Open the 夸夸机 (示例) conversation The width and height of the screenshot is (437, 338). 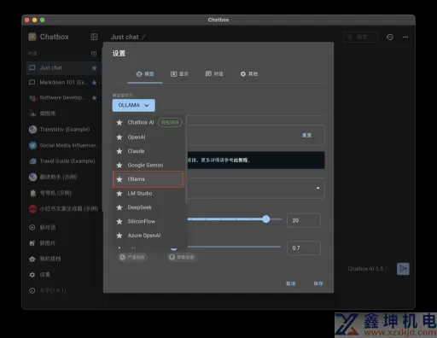pyautogui.click(x=63, y=193)
